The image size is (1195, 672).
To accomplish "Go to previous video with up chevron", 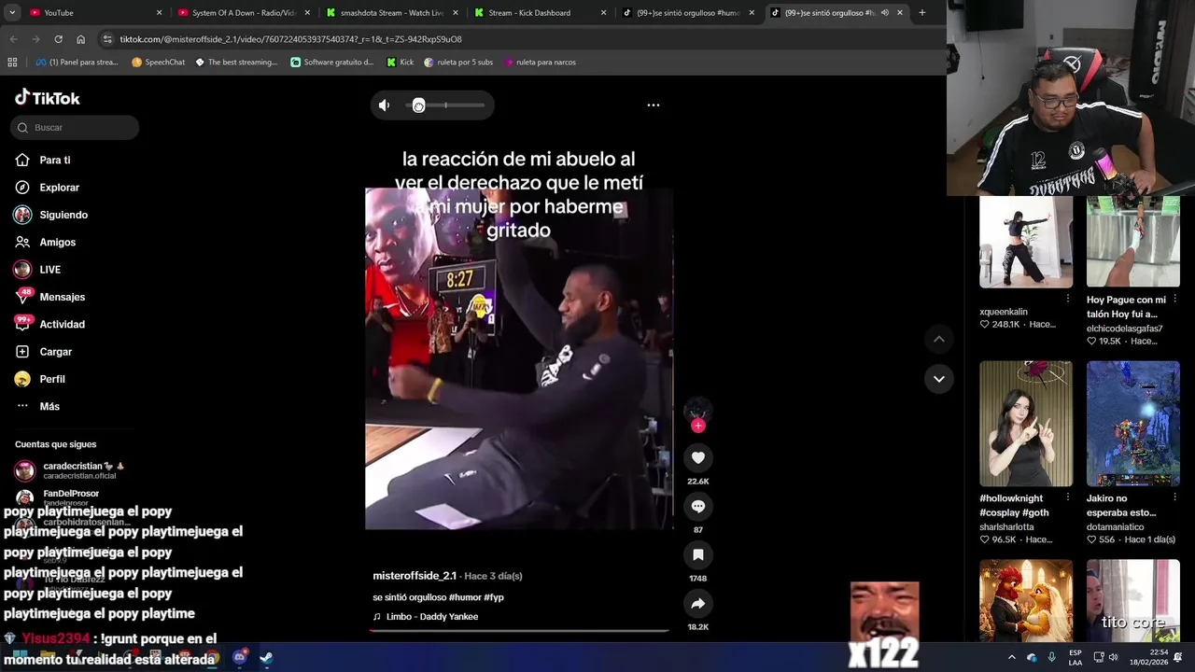I will click(x=938, y=339).
